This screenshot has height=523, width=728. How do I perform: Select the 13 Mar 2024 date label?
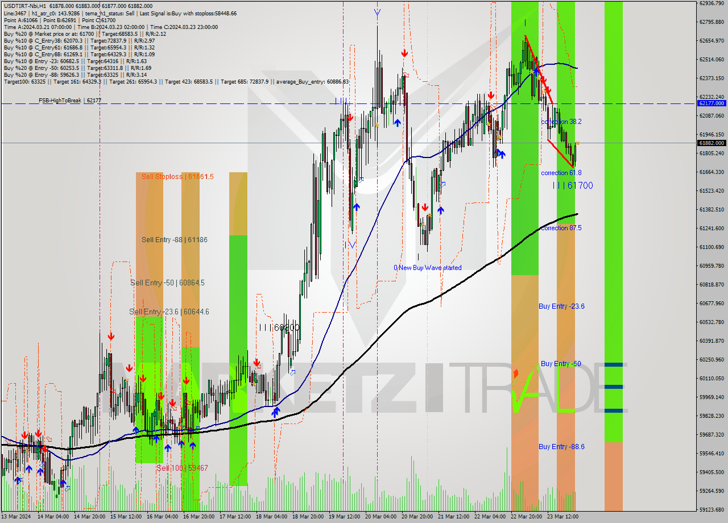point(16,517)
